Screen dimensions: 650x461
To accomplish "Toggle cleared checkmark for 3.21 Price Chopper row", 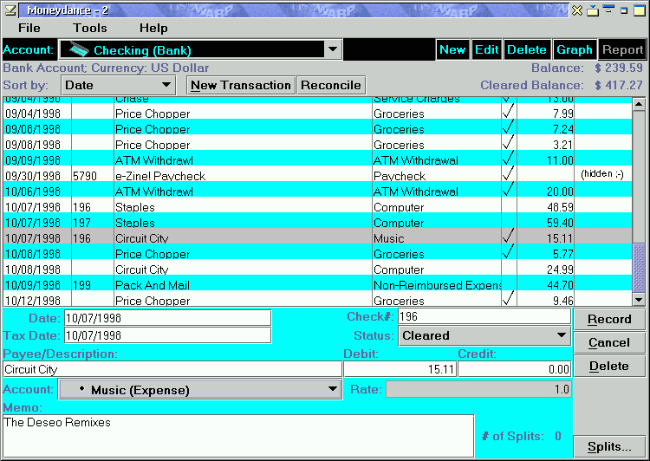I will (509, 144).
